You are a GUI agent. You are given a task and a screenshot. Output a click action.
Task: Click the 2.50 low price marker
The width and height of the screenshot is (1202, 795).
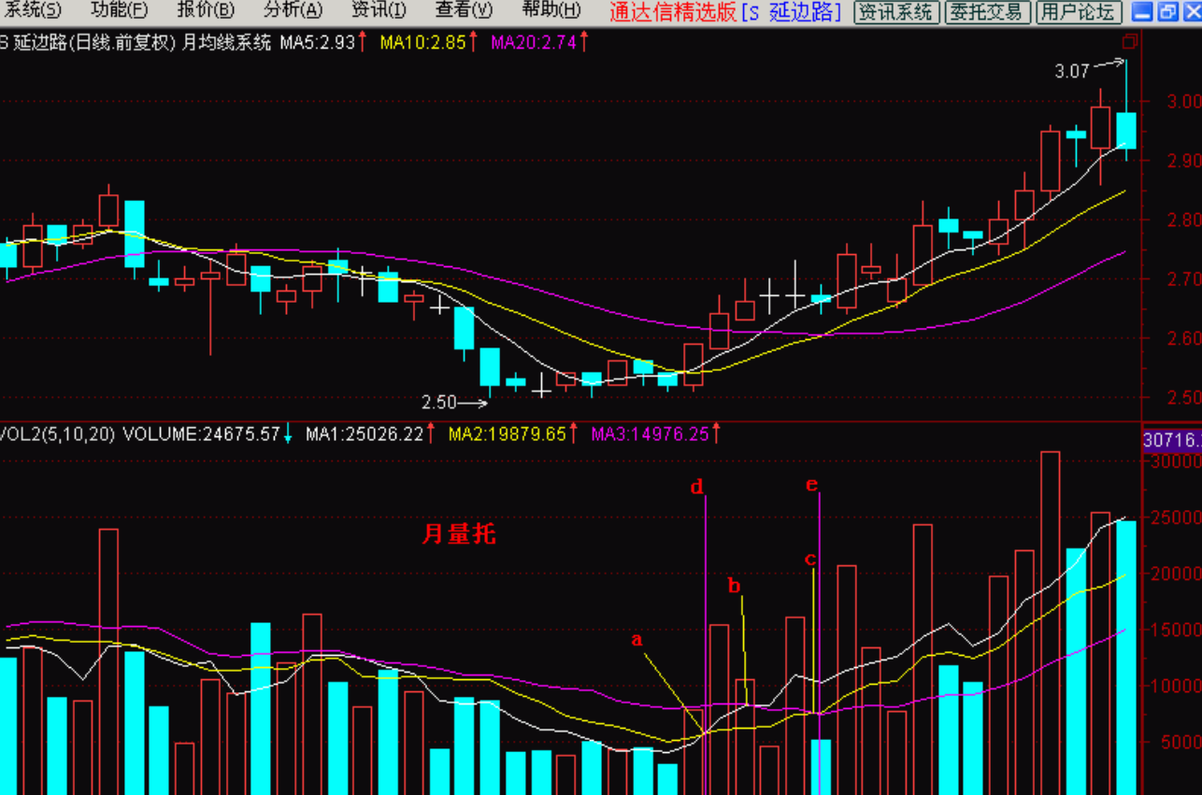point(439,403)
